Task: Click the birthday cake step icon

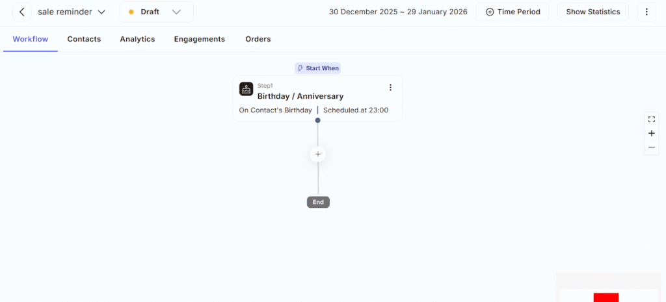Action: click(246, 89)
